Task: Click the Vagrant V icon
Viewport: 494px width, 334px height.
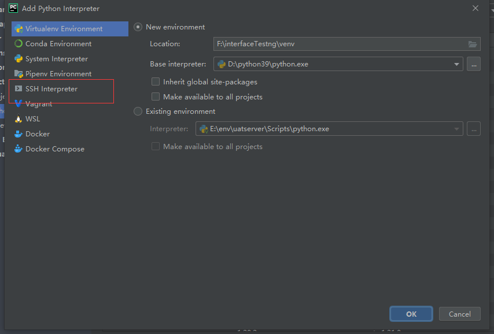Action: [19, 103]
